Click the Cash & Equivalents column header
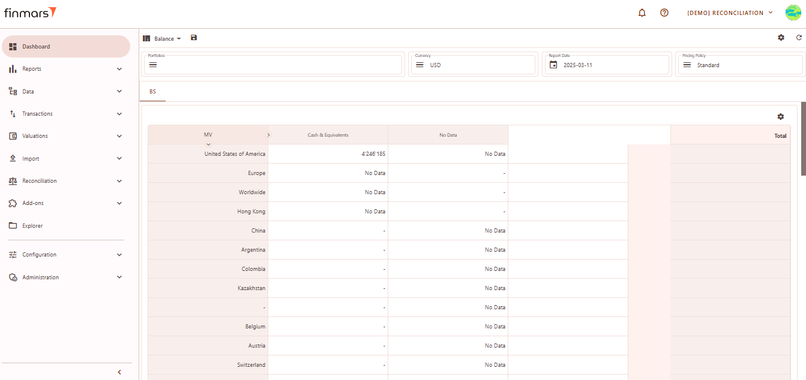This screenshot has width=806, height=380. (328, 135)
